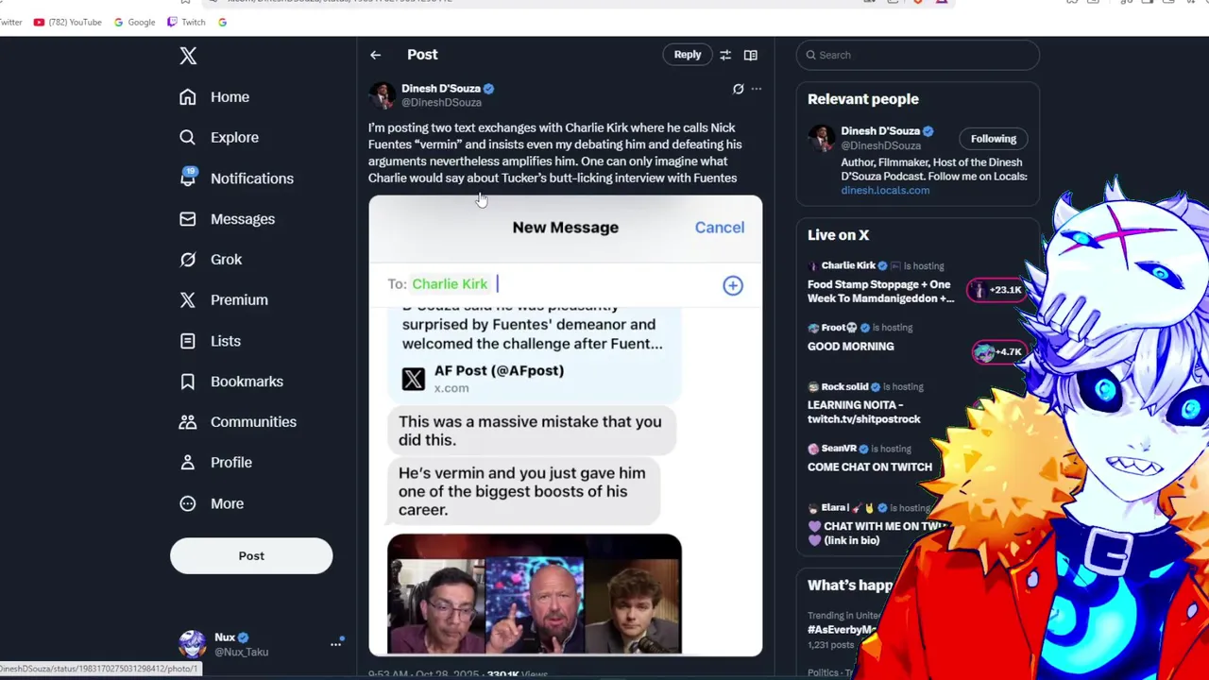Screen dimensions: 1209x680
Task: Open the post's three-dot more menu
Action: tap(757, 89)
